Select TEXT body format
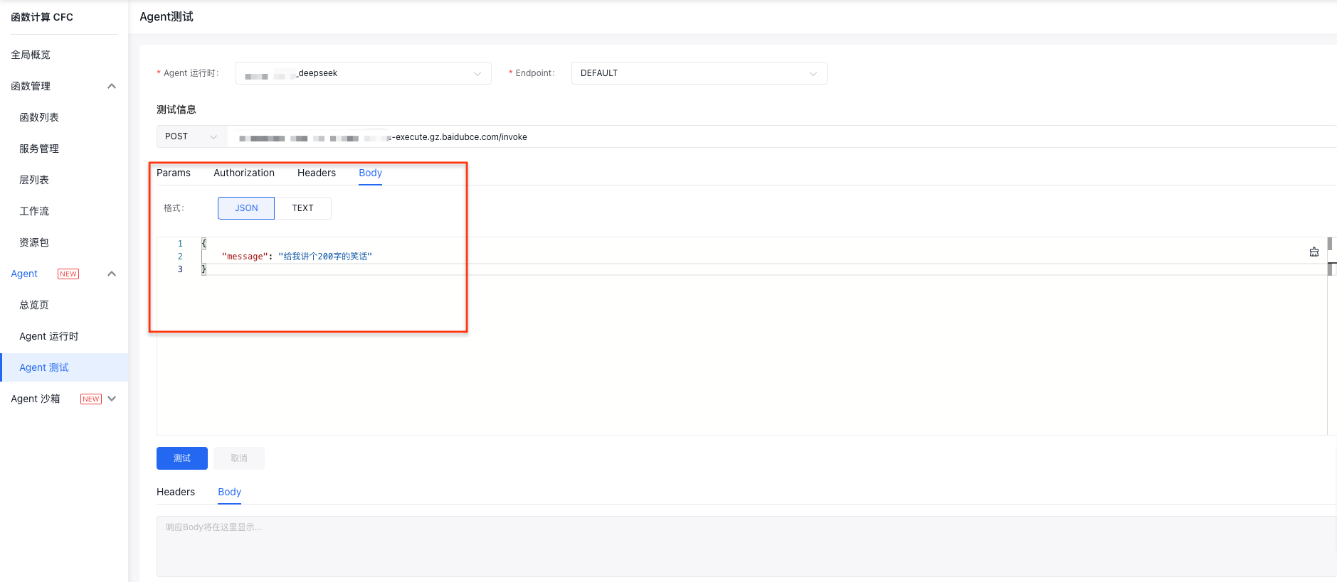The height and width of the screenshot is (582, 1337). [302, 208]
